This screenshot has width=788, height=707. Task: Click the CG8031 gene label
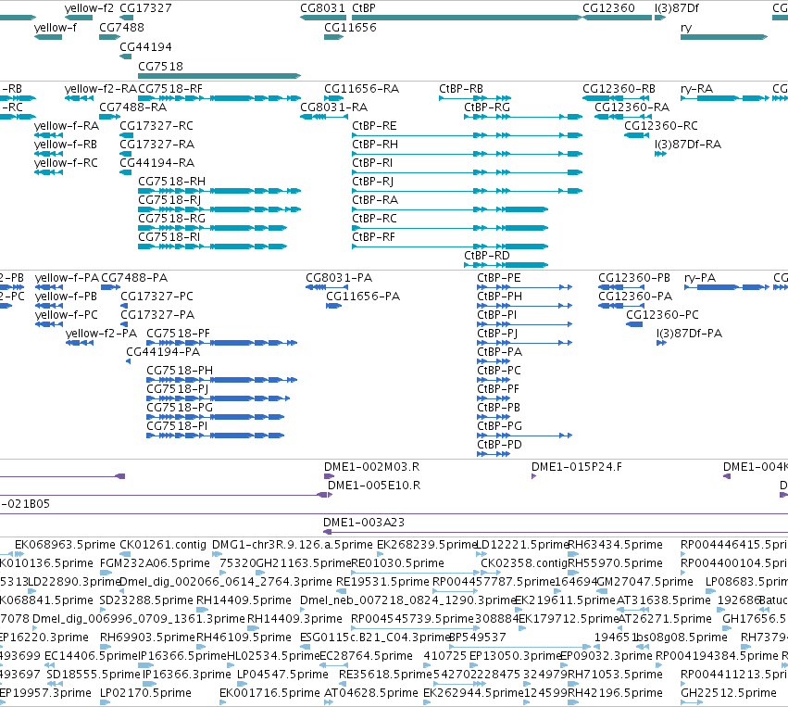click(x=322, y=8)
